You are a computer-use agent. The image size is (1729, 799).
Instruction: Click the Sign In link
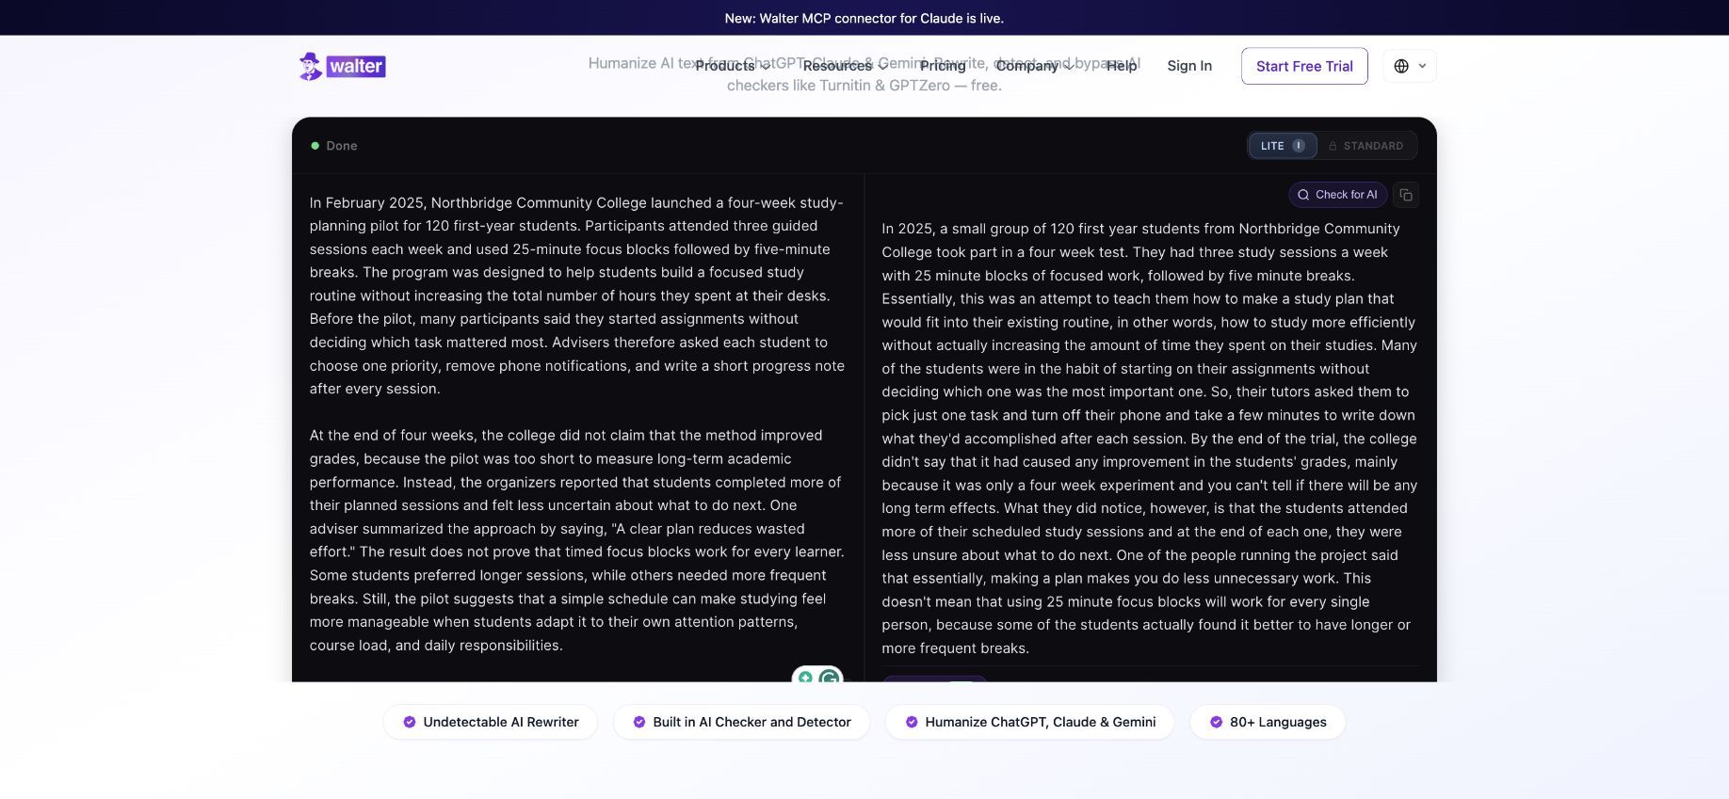[1189, 66]
